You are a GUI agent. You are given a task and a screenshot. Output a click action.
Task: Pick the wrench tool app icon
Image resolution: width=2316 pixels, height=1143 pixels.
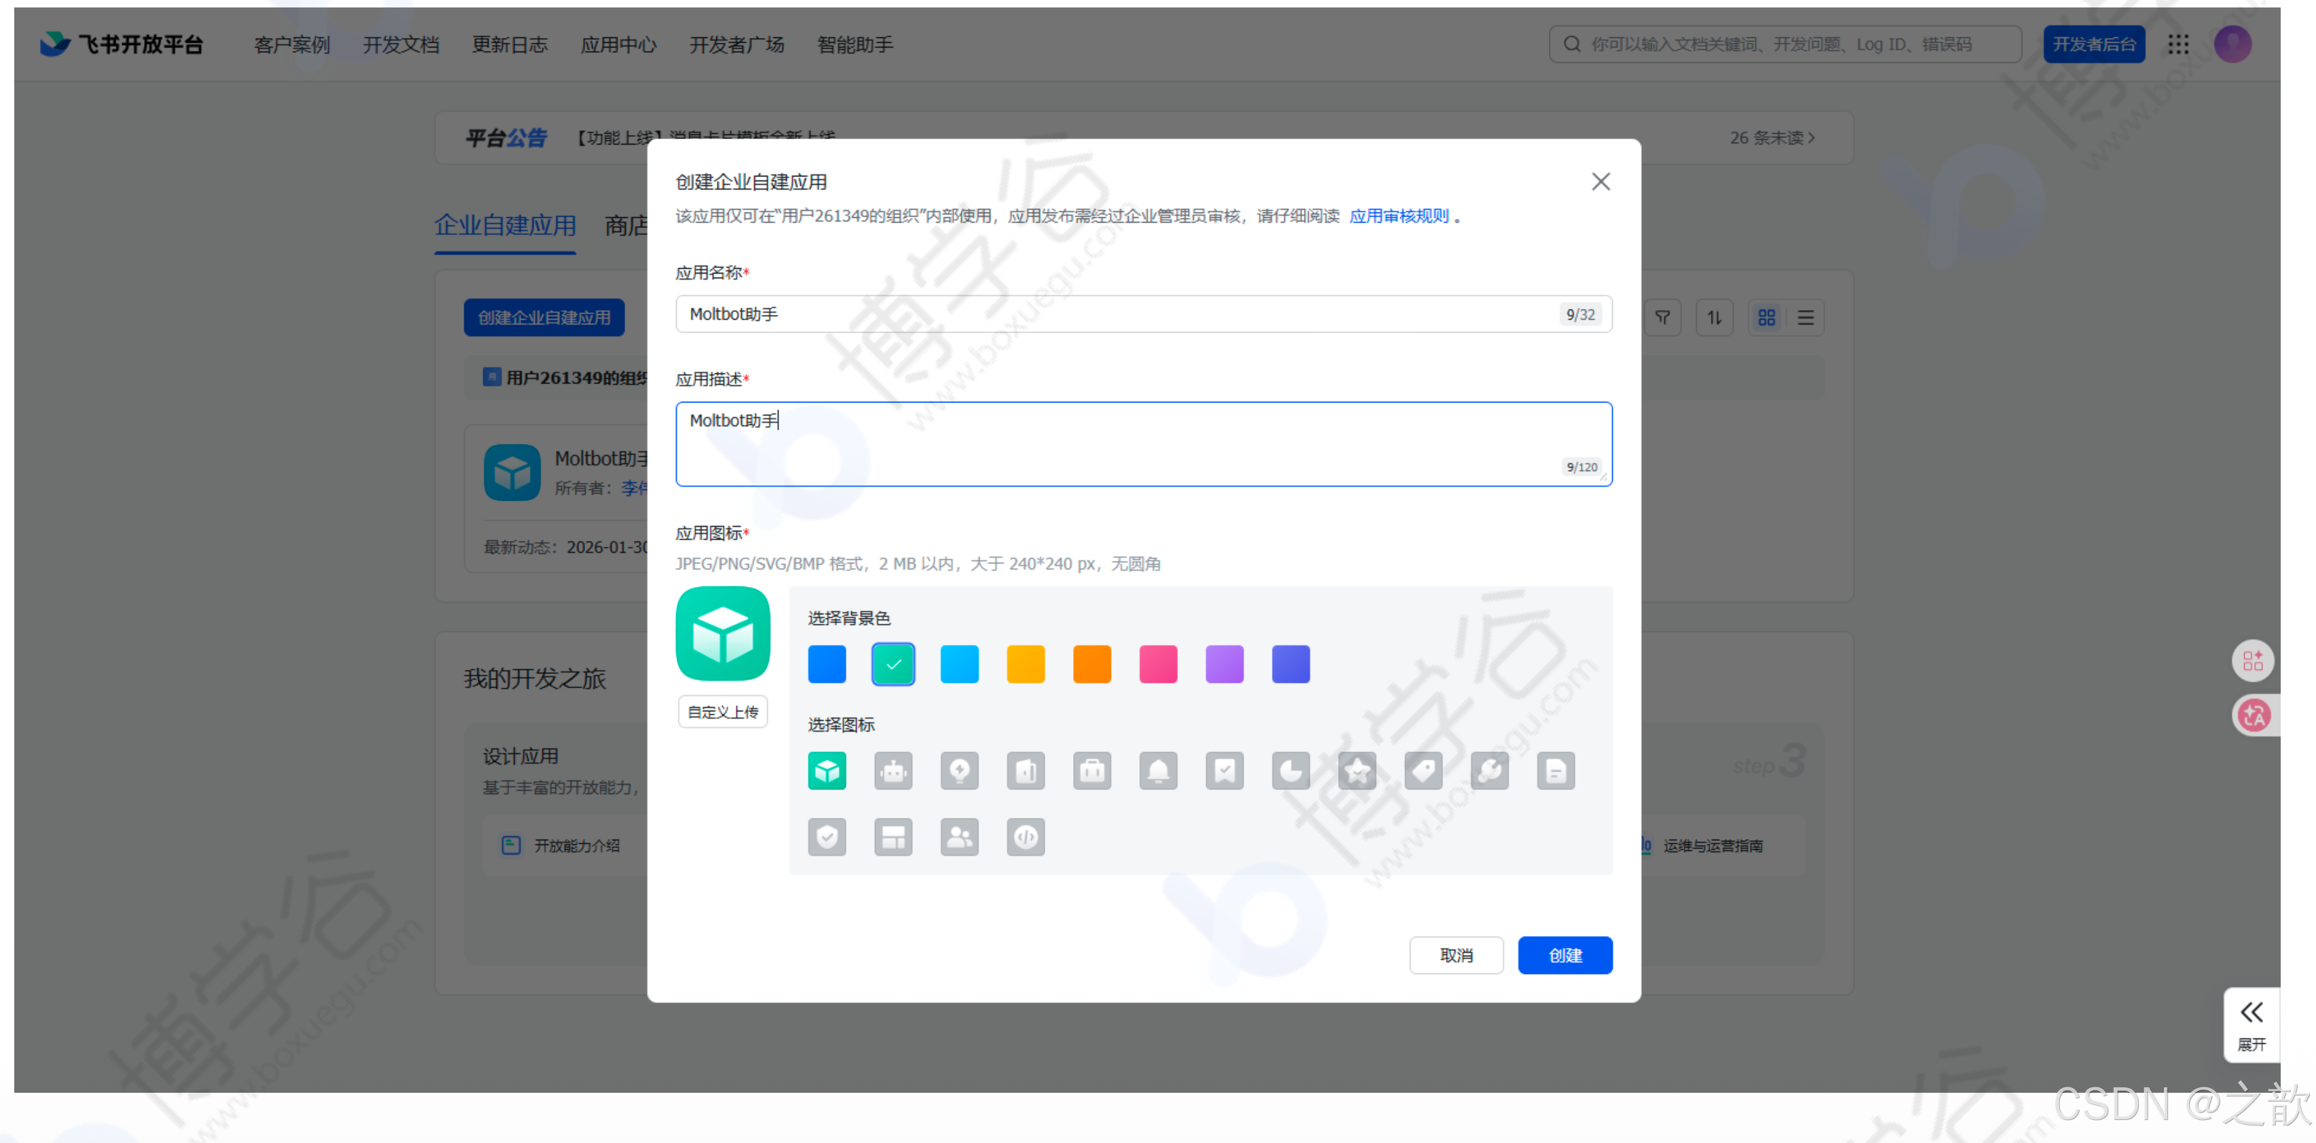(1490, 770)
